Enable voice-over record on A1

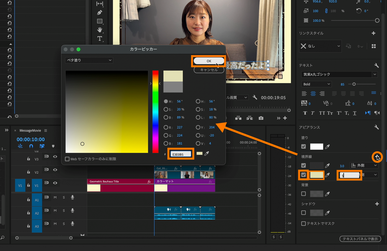(73, 197)
